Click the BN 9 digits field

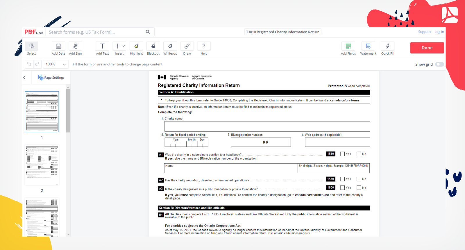click(334, 168)
